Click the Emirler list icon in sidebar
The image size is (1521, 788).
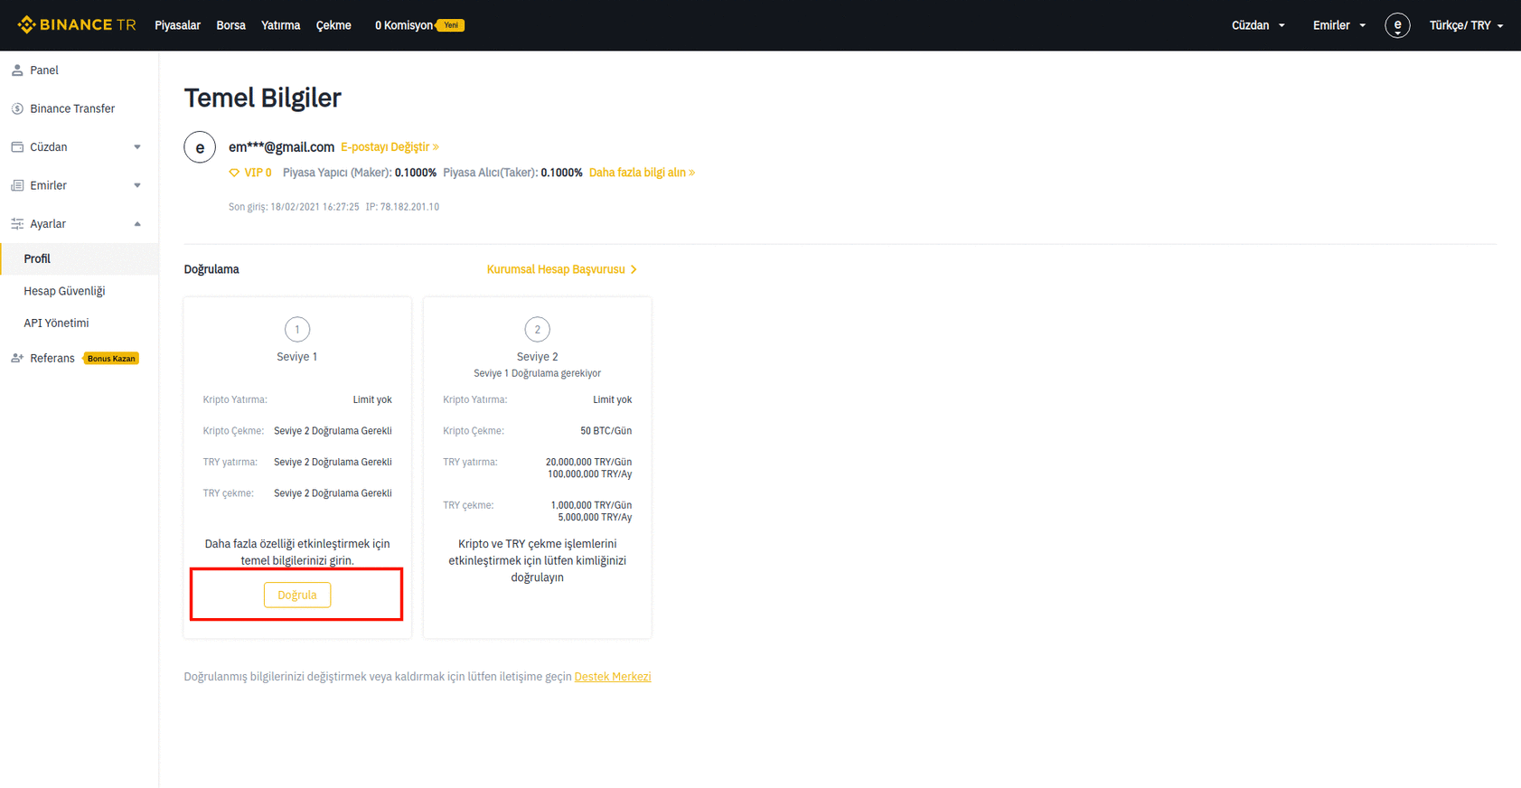tap(17, 185)
